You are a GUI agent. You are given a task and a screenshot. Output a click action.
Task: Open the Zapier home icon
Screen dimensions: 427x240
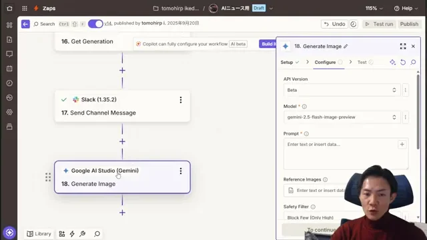pyautogui.click(x=9, y=9)
